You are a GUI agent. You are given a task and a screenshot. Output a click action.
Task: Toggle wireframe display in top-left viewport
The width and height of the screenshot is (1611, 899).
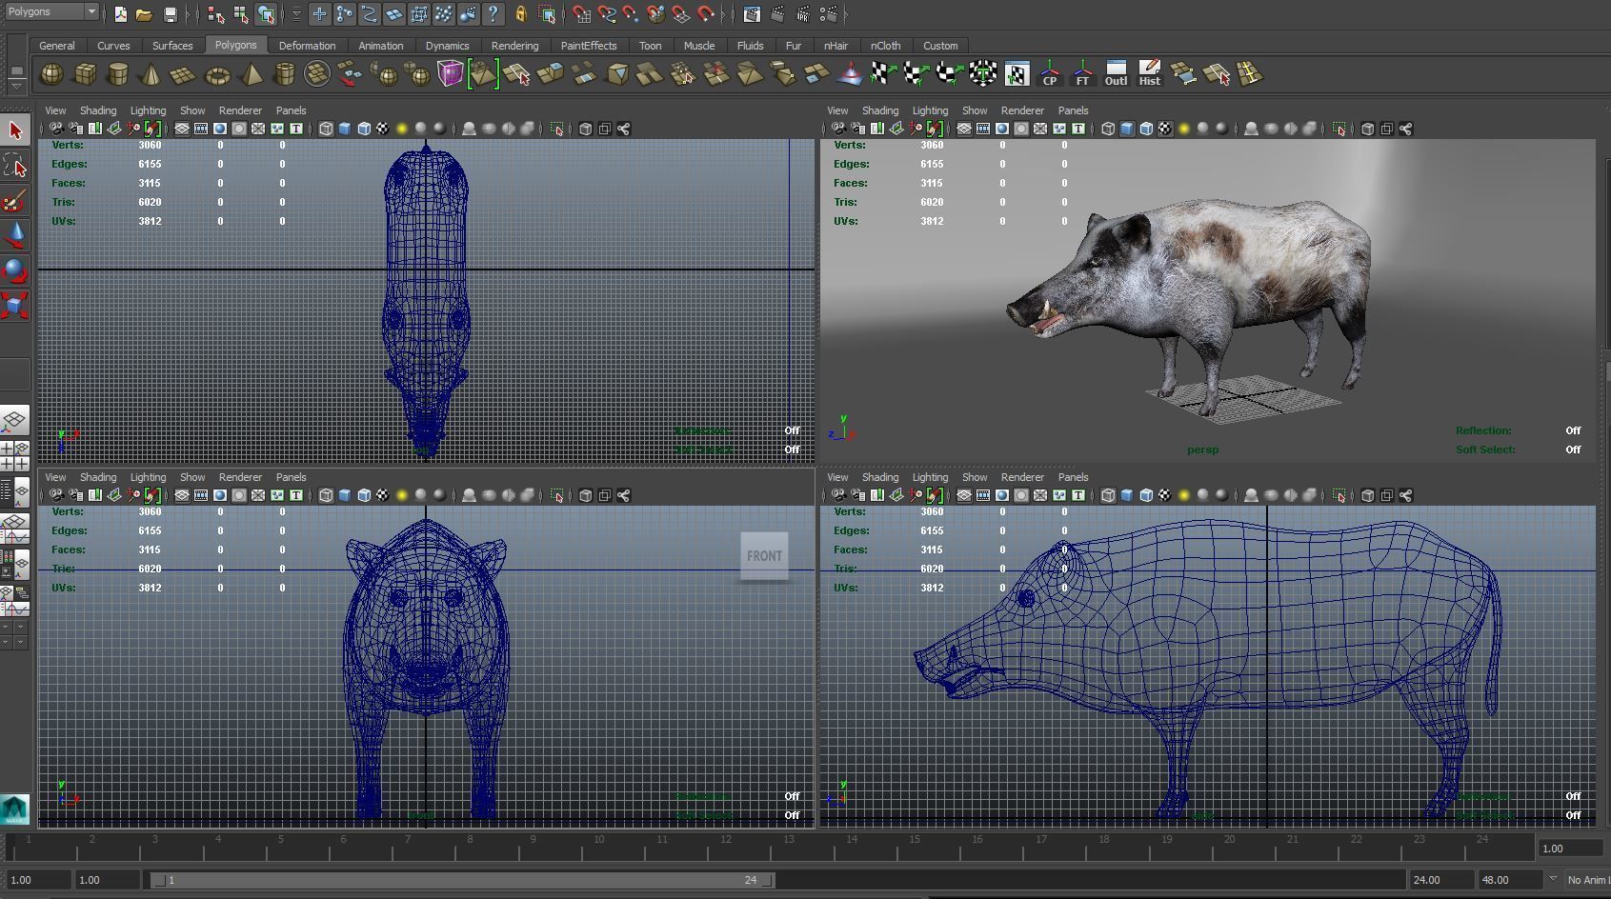click(x=326, y=129)
